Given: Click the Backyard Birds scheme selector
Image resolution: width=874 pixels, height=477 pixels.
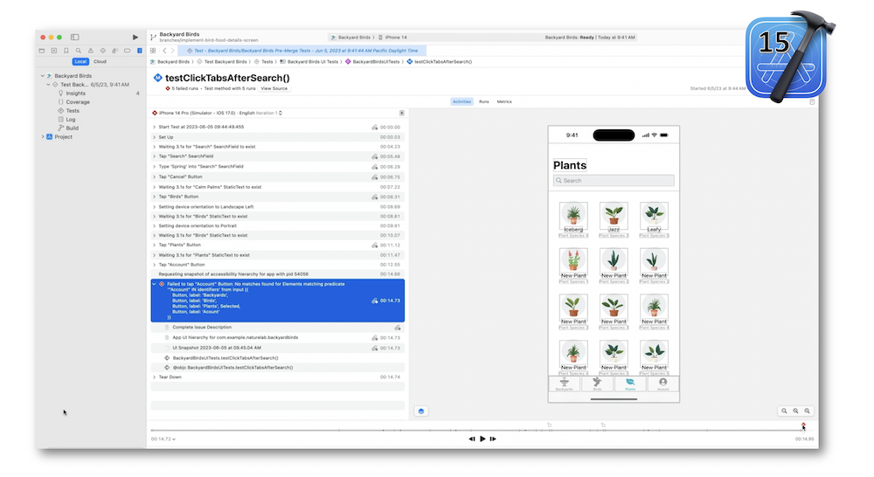Looking at the screenshot, I should click(351, 38).
